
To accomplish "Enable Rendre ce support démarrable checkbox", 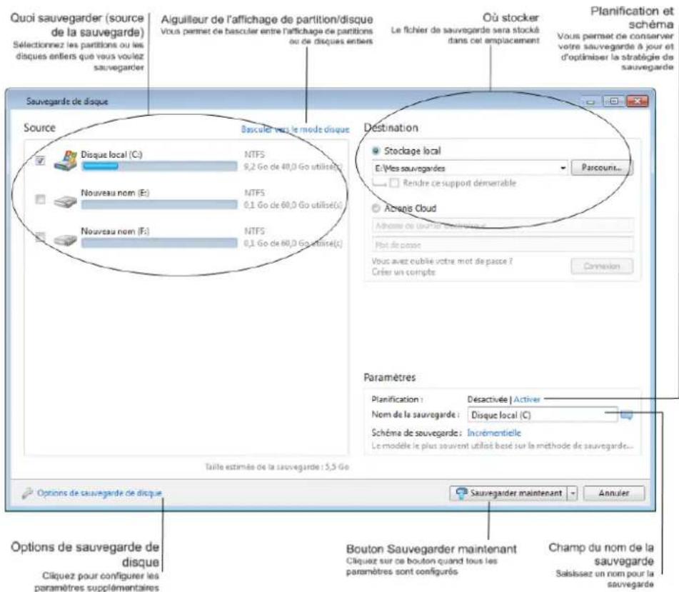I will 394,183.
